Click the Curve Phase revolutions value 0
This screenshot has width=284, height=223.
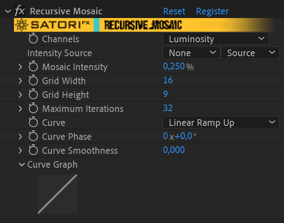tap(165, 136)
